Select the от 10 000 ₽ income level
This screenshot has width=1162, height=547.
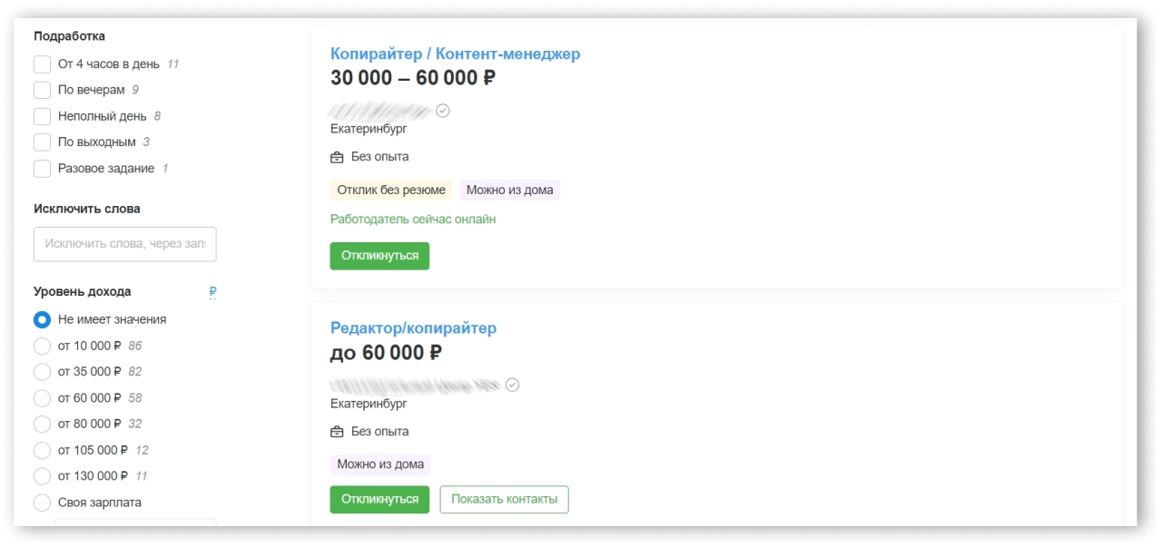(x=42, y=346)
